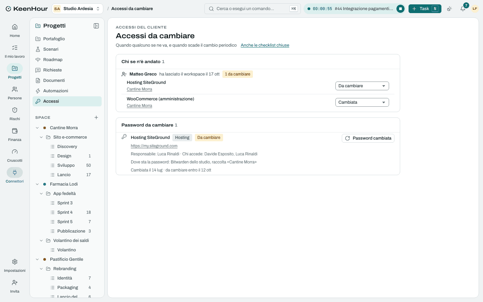Image resolution: width=483 pixels, height=302 pixels.
Task: Add a new Space
Action: tap(96, 117)
